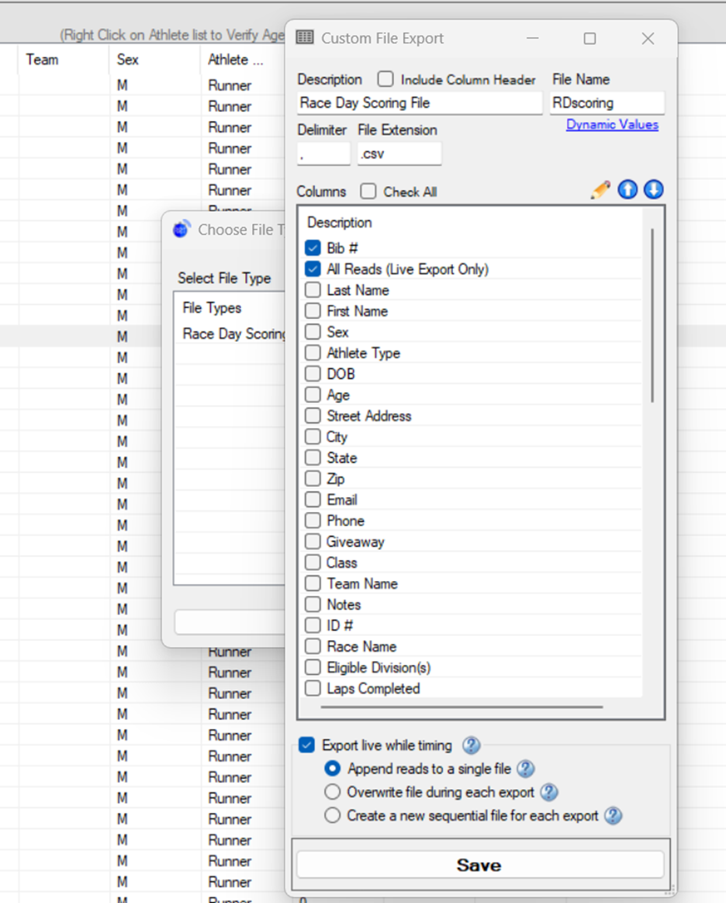Open help for Append reads option

[x=526, y=769]
